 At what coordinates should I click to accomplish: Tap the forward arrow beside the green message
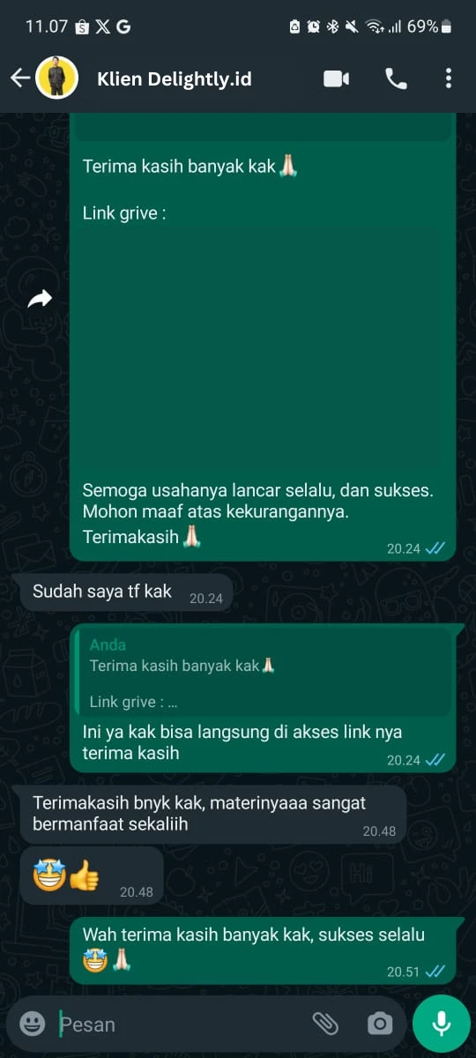(40, 299)
